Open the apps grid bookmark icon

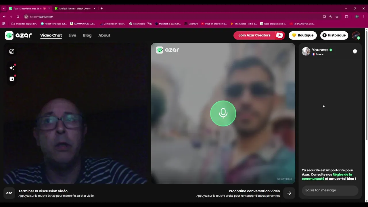coord(4,24)
